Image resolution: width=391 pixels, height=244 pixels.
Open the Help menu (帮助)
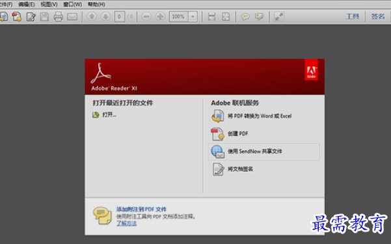(96, 5)
